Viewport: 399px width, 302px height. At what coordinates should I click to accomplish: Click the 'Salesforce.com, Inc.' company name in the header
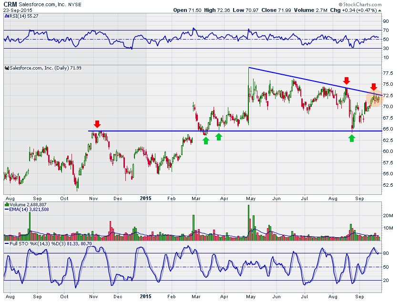pos(42,5)
